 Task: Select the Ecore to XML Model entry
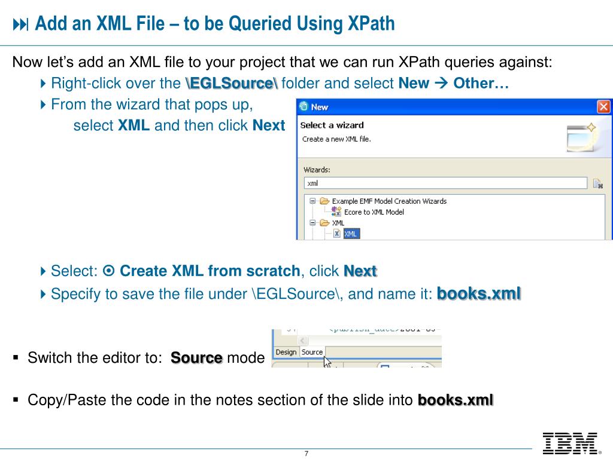[374, 212]
